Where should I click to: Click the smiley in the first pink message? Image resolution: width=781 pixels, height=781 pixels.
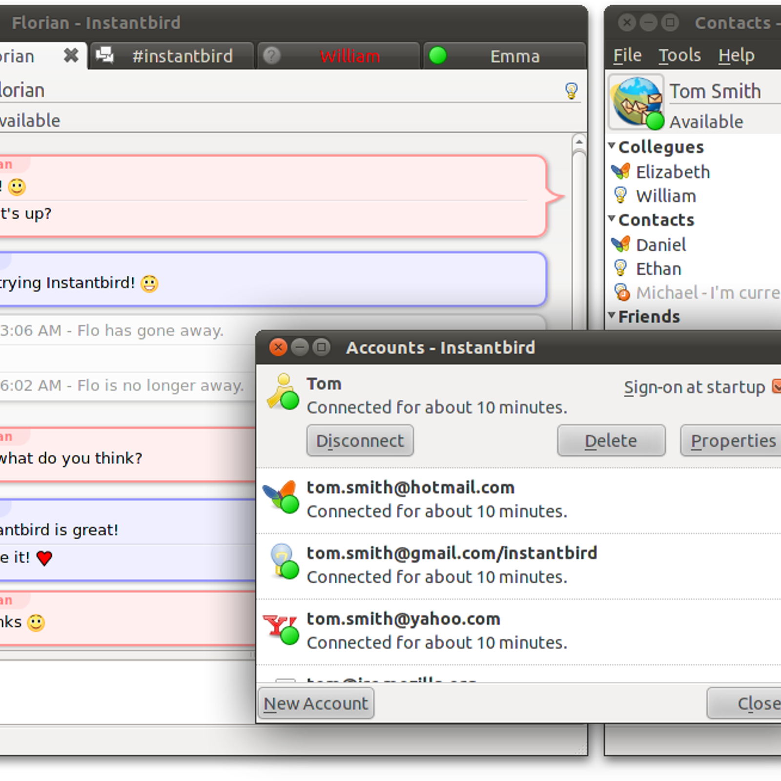[17, 187]
